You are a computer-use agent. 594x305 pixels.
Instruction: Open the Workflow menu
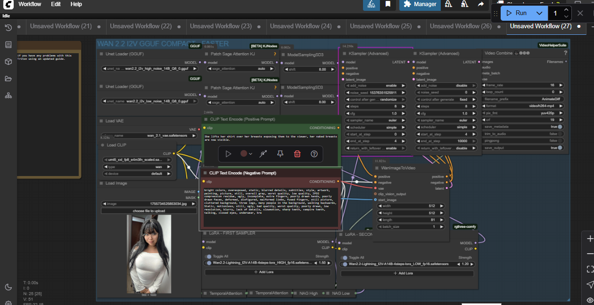tap(29, 4)
